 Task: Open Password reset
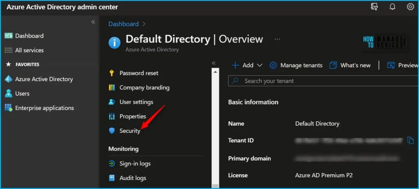point(139,73)
